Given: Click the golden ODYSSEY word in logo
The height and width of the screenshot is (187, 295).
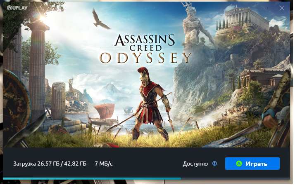Looking at the screenshot, I should (x=145, y=58).
